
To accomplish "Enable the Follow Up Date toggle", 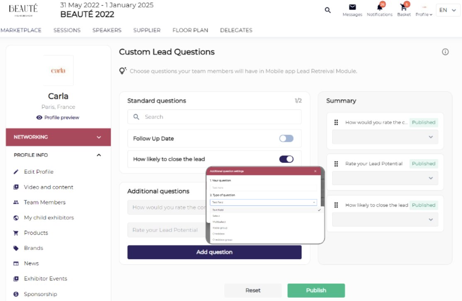I will point(286,138).
